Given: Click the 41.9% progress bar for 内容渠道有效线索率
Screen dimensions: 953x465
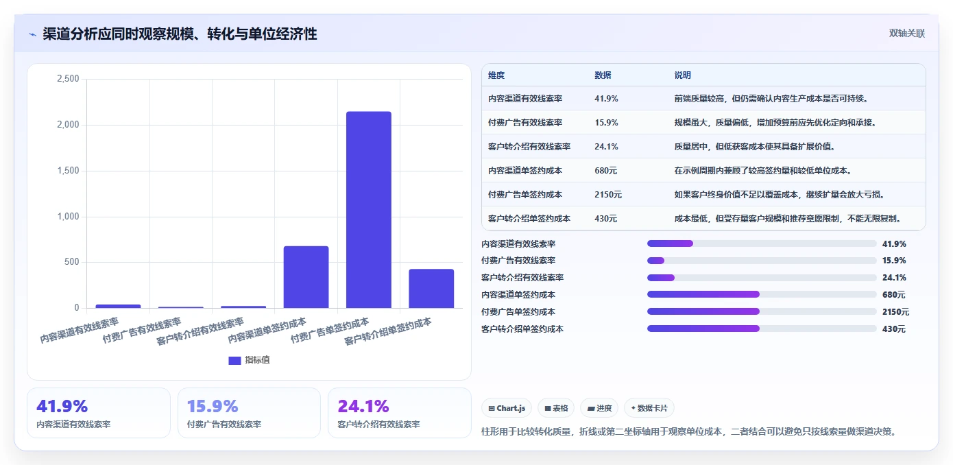Looking at the screenshot, I should [x=762, y=243].
